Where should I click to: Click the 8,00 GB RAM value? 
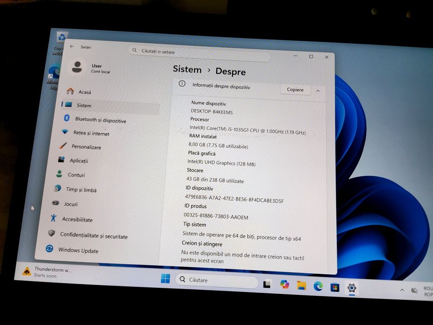pyautogui.click(x=218, y=145)
